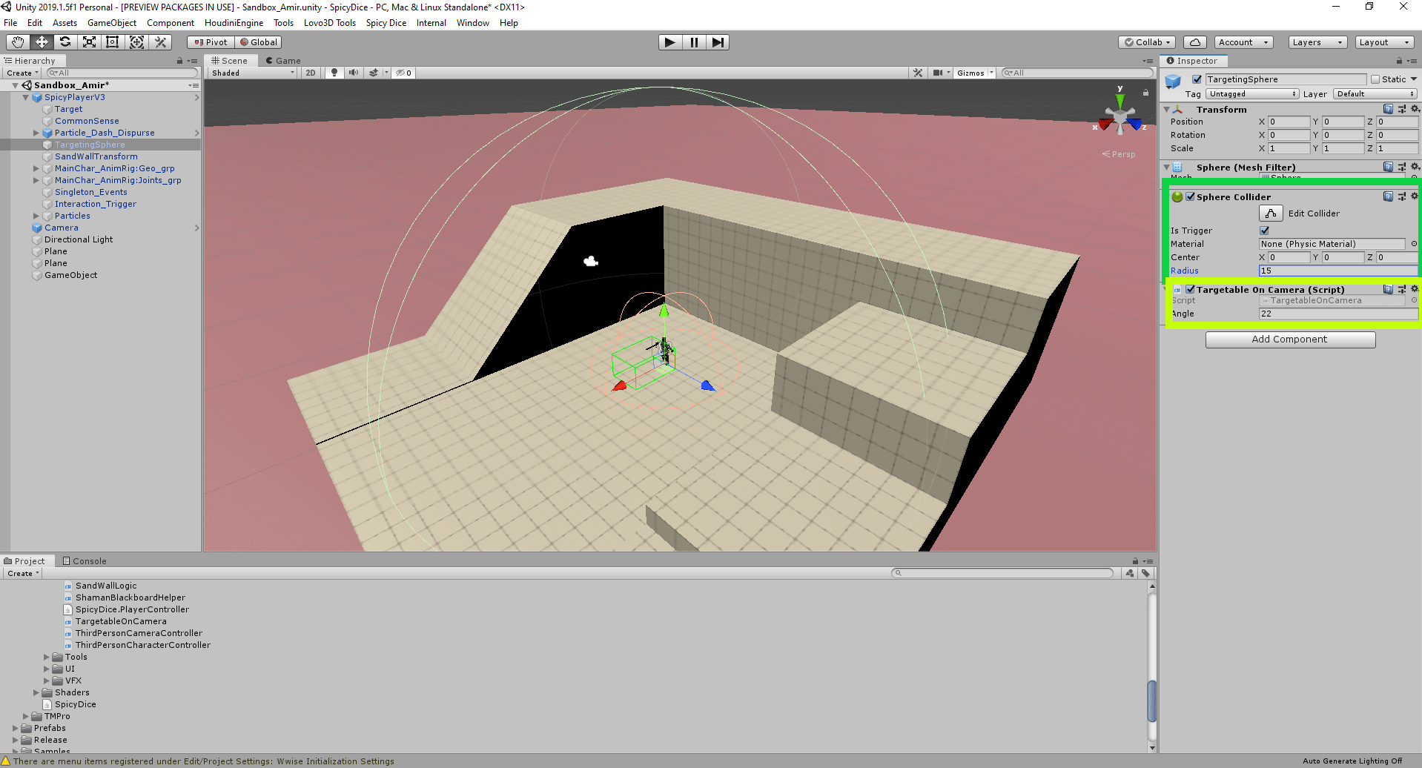Open the GameObject menu

[x=112, y=23]
